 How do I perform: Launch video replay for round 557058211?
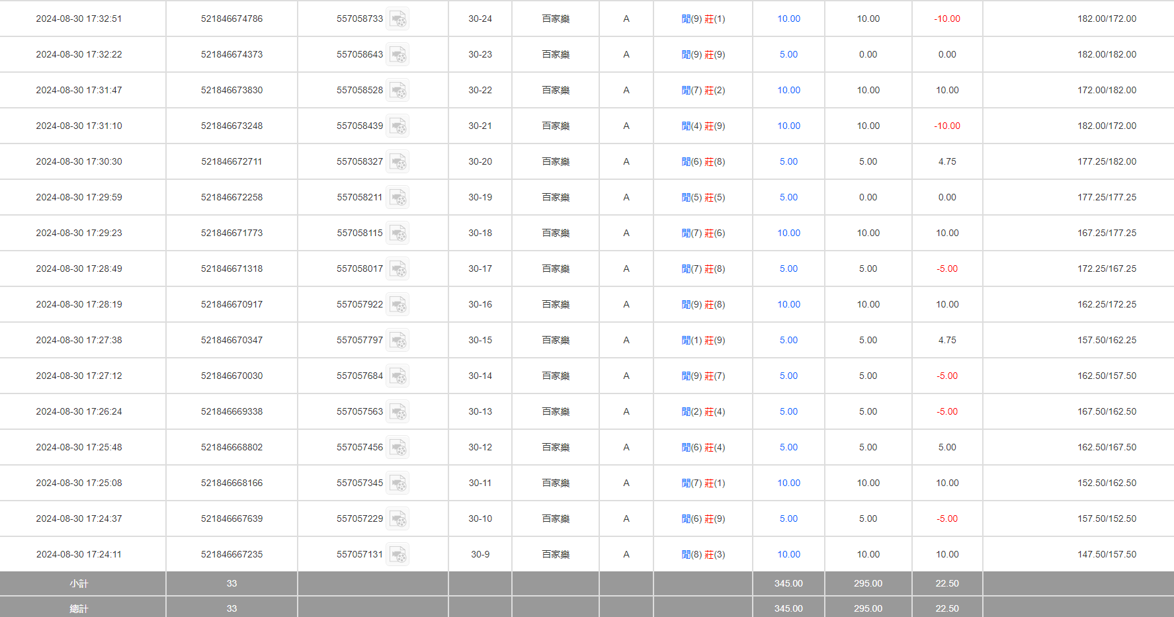pyautogui.click(x=398, y=198)
